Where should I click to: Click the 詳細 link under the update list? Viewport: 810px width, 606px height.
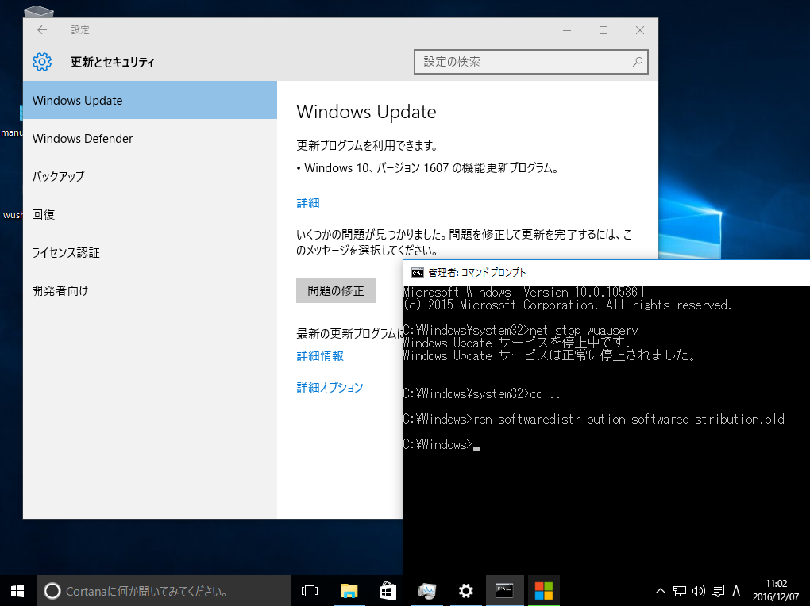tap(308, 203)
